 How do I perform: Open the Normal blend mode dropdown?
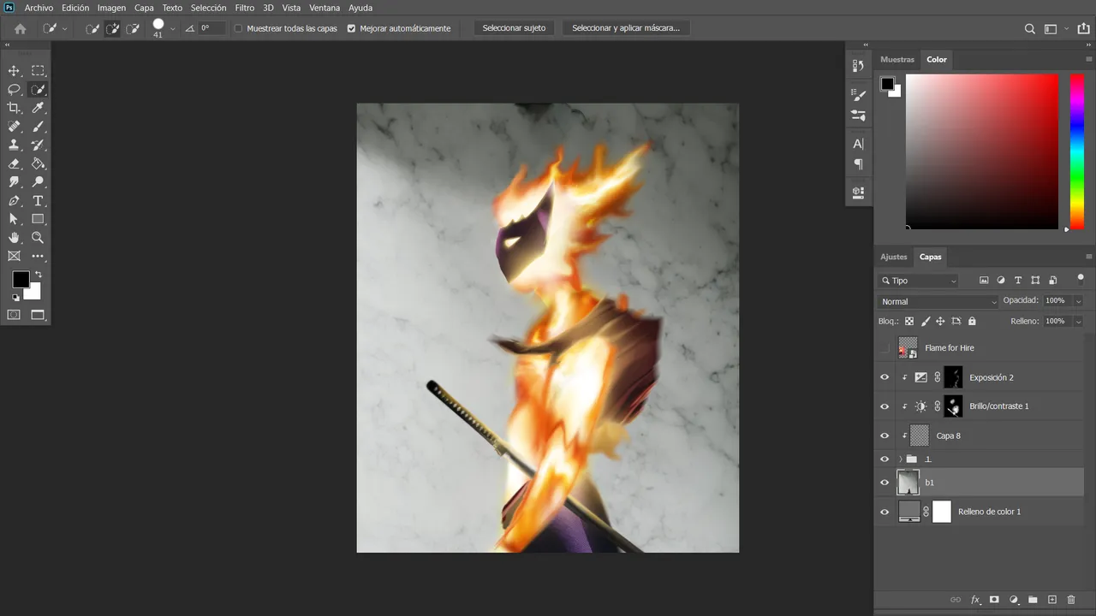pyautogui.click(x=938, y=301)
